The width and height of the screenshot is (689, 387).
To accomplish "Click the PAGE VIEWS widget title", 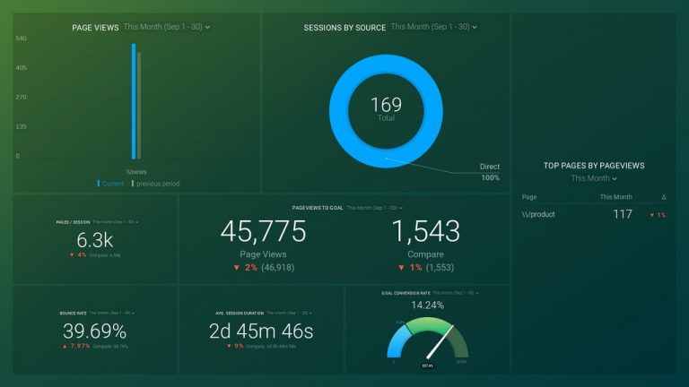I will (x=95, y=28).
